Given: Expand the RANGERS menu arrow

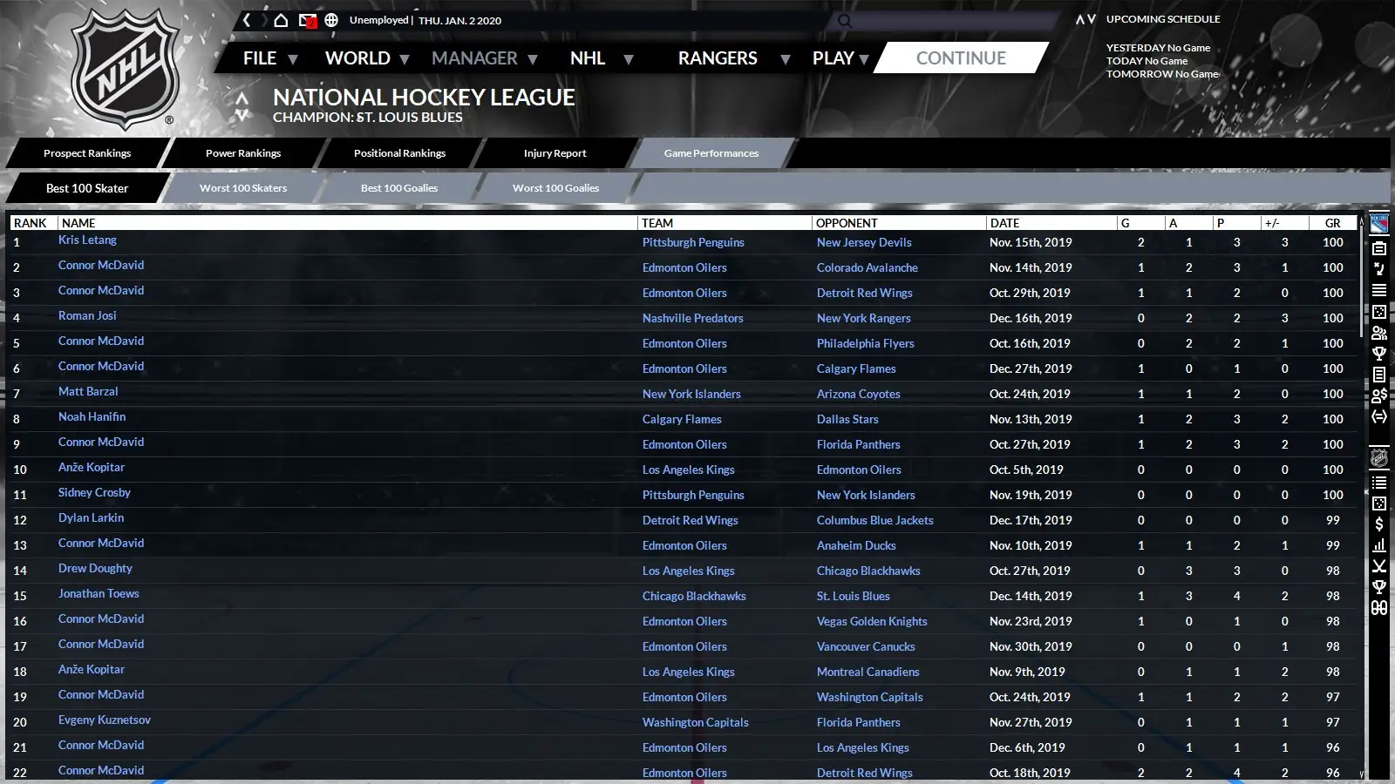Looking at the screenshot, I should [785, 59].
